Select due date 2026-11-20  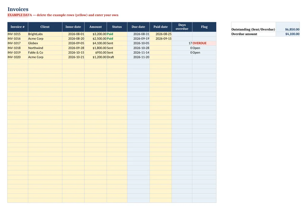coord(138,57)
